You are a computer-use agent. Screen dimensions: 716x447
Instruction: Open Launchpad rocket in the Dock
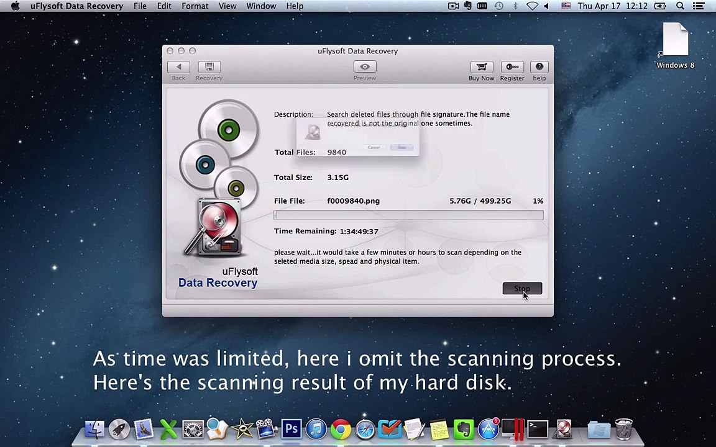click(x=119, y=429)
